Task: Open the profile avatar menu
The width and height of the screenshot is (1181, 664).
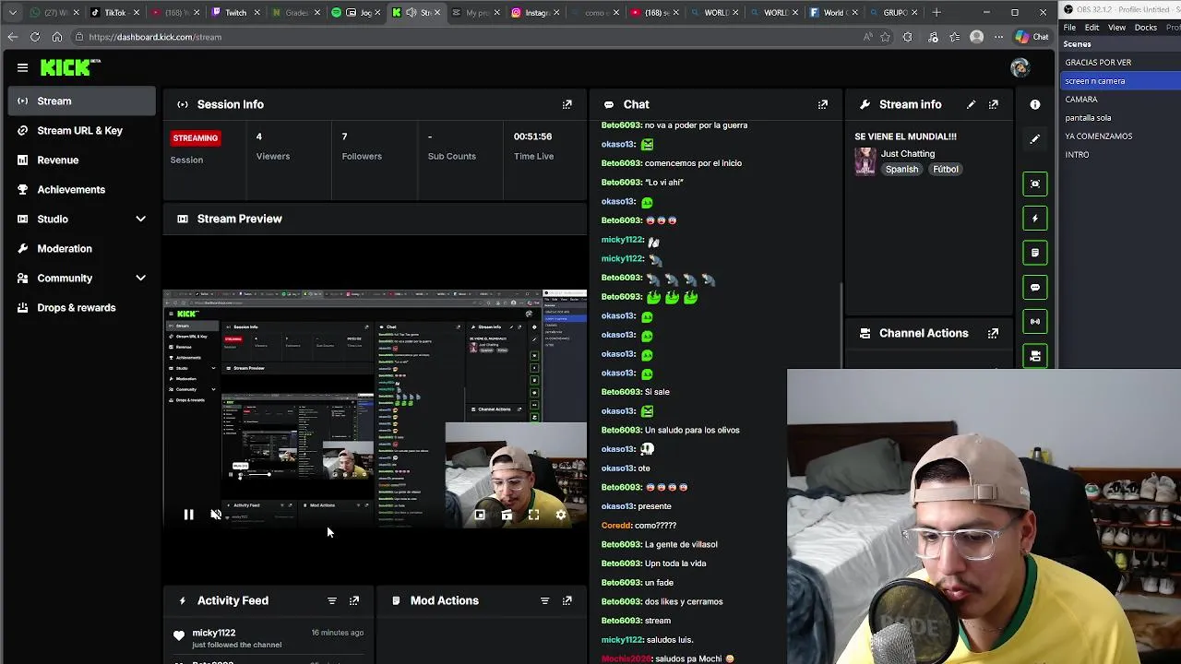Action: [x=1020, y=67]
